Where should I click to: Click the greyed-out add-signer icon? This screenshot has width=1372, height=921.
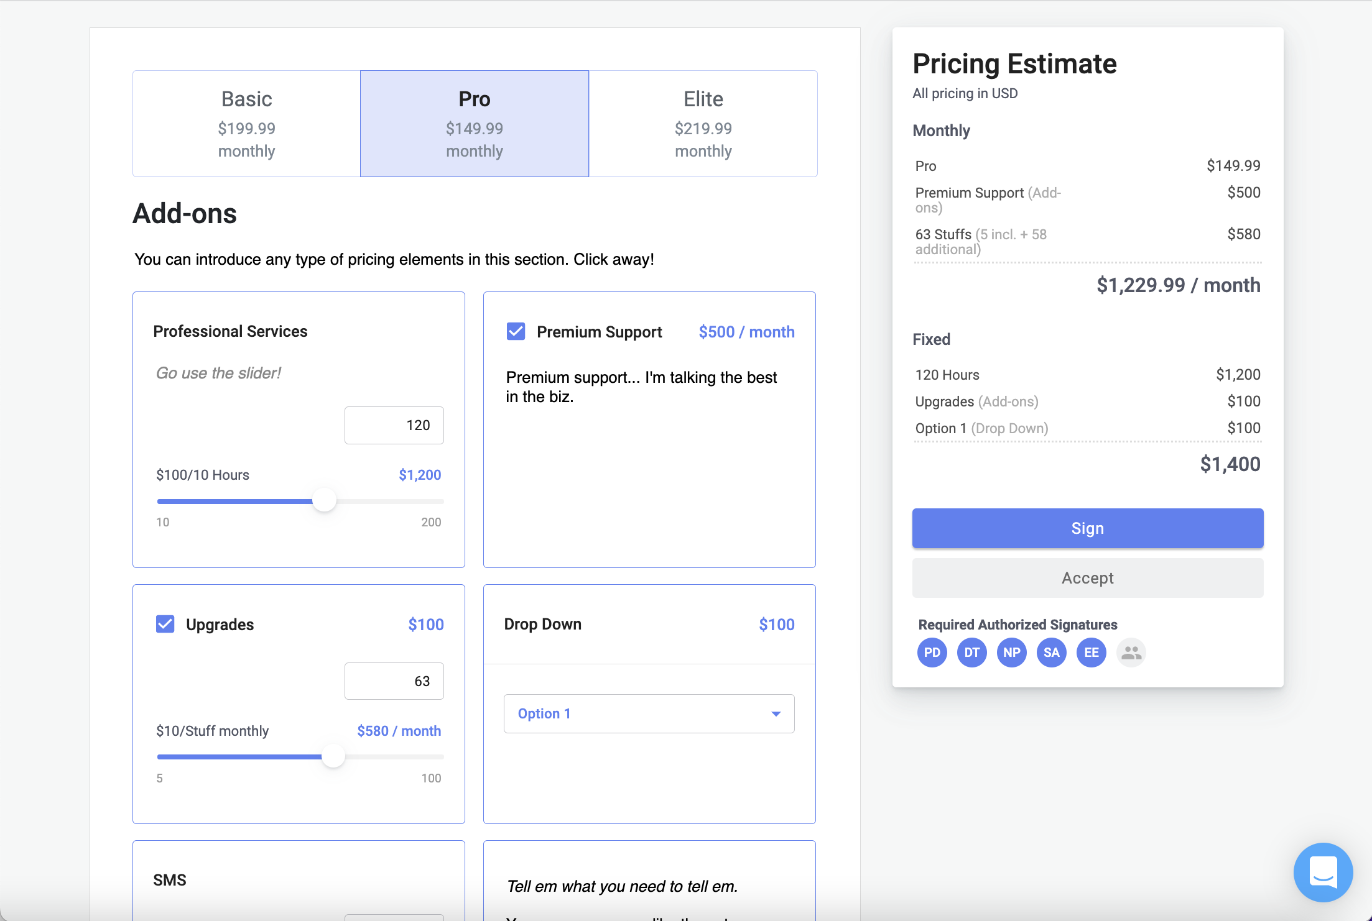point(1131,653)
